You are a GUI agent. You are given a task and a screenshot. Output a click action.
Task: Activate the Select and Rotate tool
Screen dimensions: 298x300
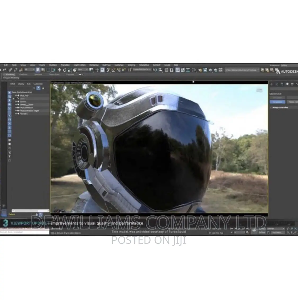(x=65, y=70)
